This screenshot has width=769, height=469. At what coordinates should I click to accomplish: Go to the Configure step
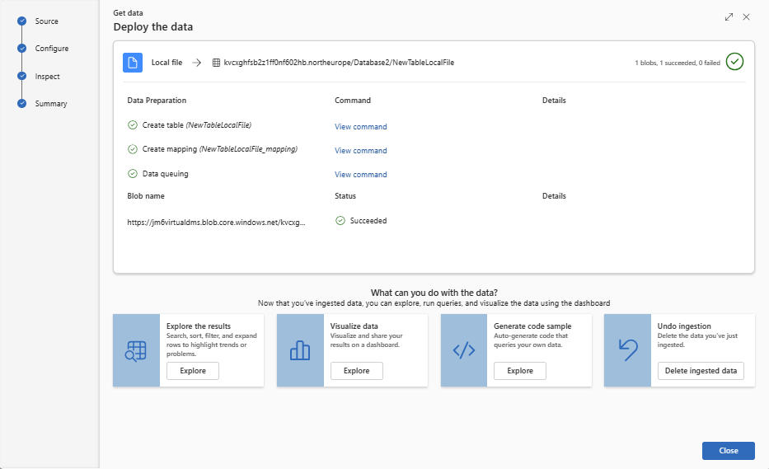click(x=51, y=49)
